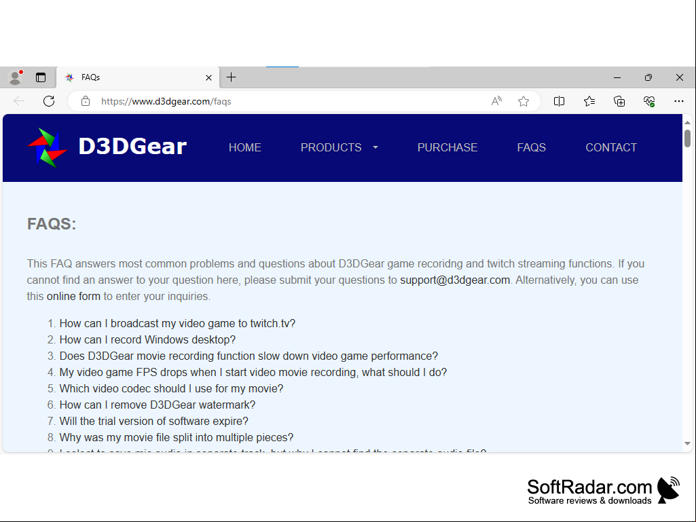Image resolution: width=696 pixels, height=522 pixels.
Task: Open the browser profile avatar
Action: (15, 77)
